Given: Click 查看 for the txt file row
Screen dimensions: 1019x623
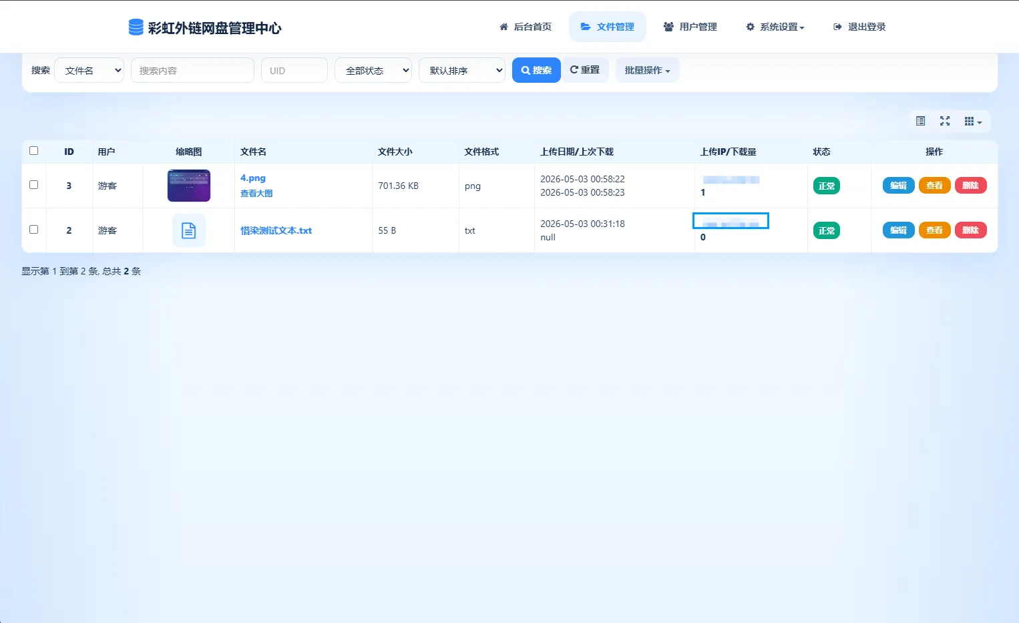Looking at the screenshot, I should tap(934, 230).
